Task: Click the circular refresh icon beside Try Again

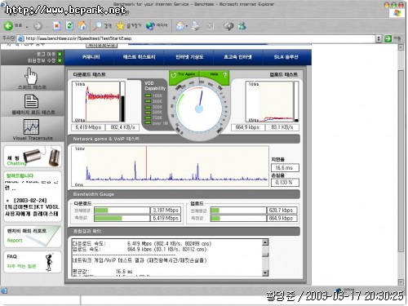Action: (173, 74)
